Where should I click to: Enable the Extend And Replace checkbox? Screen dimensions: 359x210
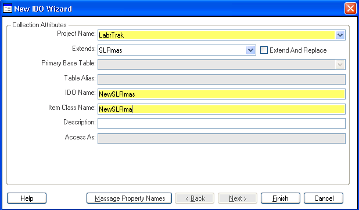[x=264, y=50]
